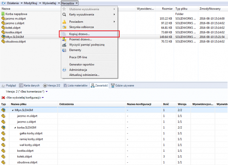Screen dimensions: 228x165
Task: Click the star icon for Ulubione wyszukiwania
Action: pyautogui.click(x=64, y=9)
